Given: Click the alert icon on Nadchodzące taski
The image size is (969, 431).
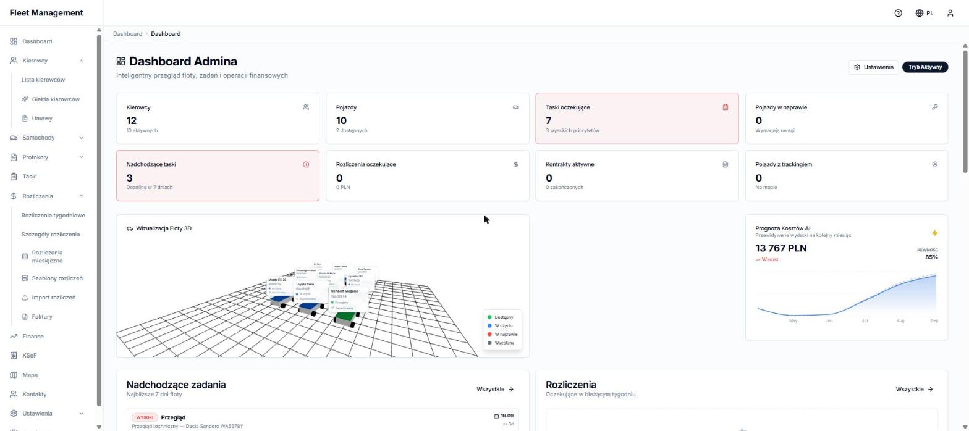Looking at the screenshot, I should (306, 165).
